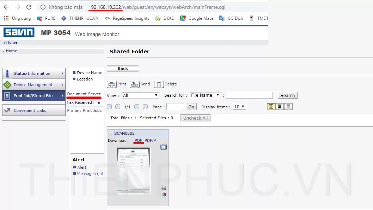Switch to list details view icon
Viewport: 373px width, 210px height.
288,107
